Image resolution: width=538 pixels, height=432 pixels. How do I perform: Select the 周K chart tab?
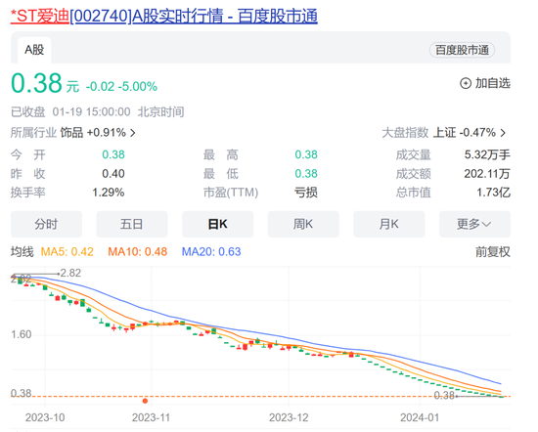click(x=303, y=224)
